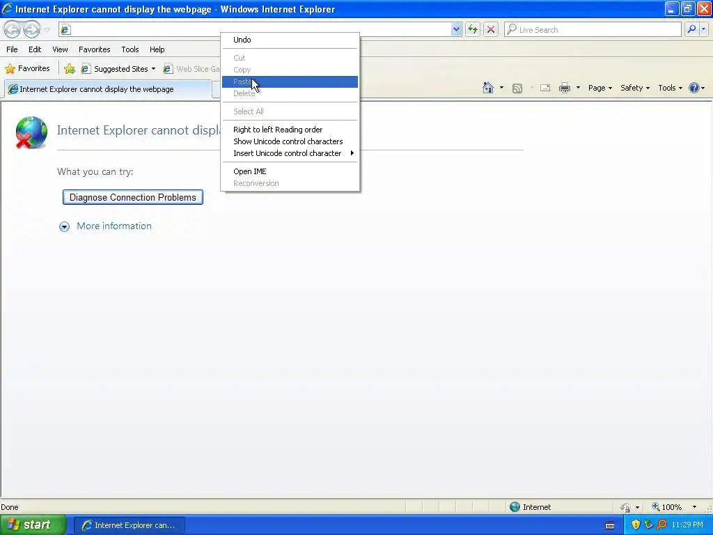The width and height of the screenshot is (713, 535).
Task: Click Add to Favorites Bar star icon
Action: (70, 69)
